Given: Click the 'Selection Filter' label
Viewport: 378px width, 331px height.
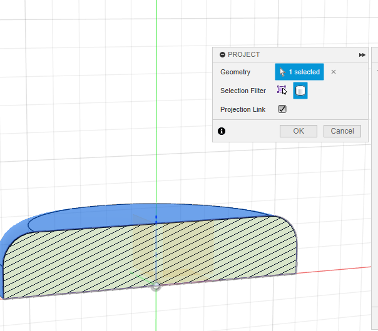Looking at the screenshot, I should click(x=243, y=91).
